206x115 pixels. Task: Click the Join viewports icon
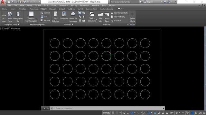pos(42,17)
